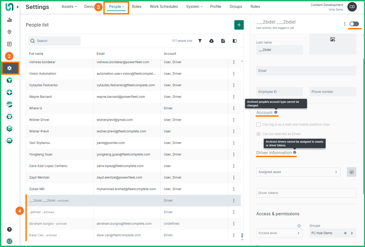365x247 pixels.
Task: Expand the System dropdown in top navigation
Action: click(x=194, y=7)
